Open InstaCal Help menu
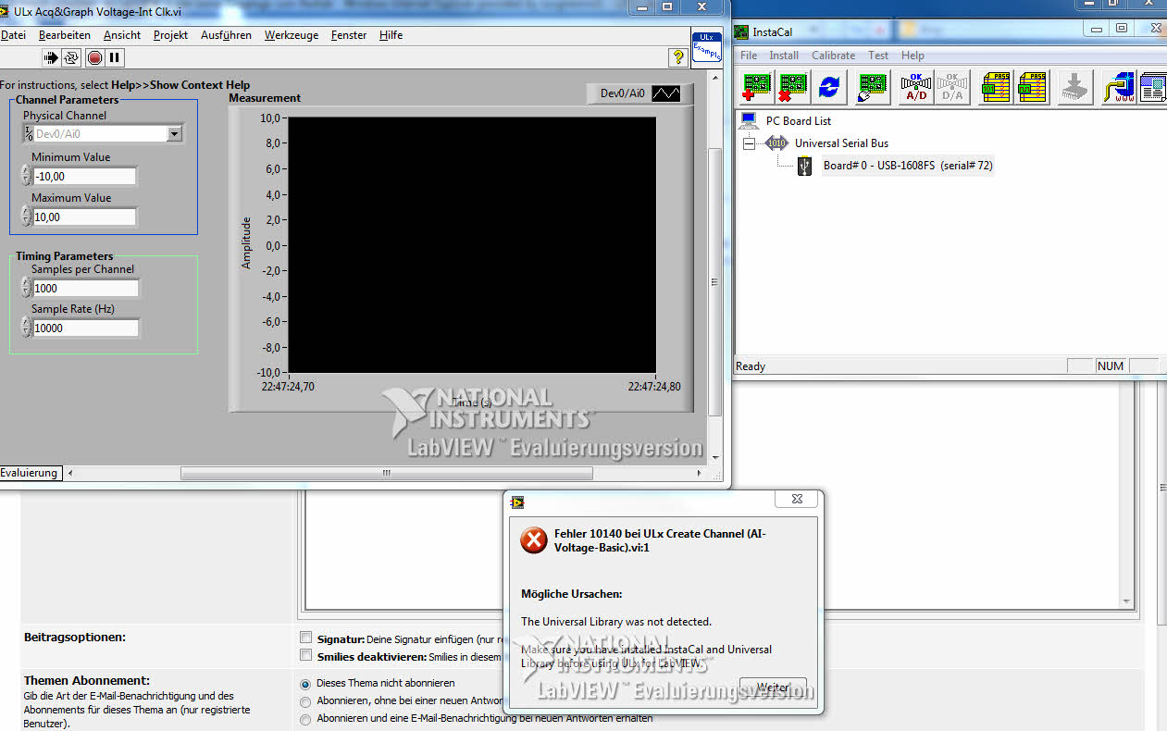Viewport: 1167px width, 731px height. click(x=912, y=56)
